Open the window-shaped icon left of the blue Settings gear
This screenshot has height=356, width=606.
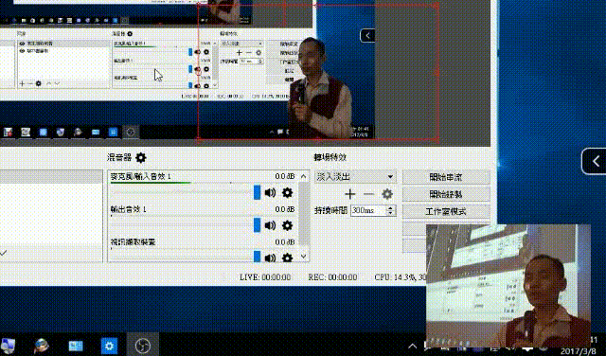coord(76,346)
